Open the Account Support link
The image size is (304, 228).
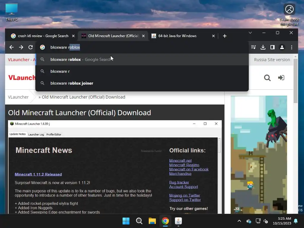click(x=183, y=187)
